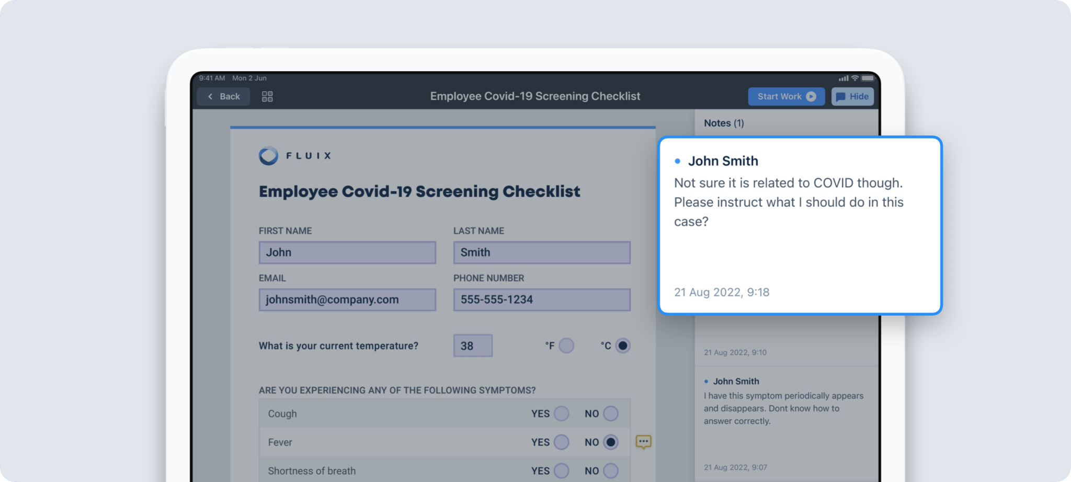Go back using the Back button
The width and height of the screenshot is (1071, 482).
(x=223, y=97)
